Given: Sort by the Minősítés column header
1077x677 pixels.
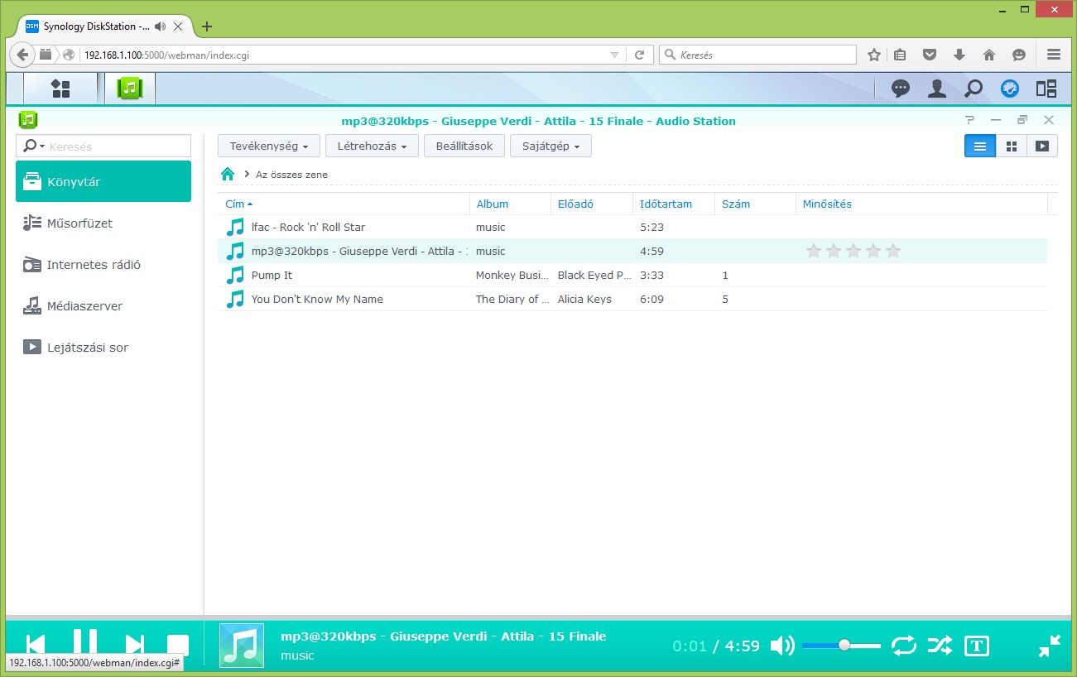Looking at the screenshot, I should tap(921, 204).
